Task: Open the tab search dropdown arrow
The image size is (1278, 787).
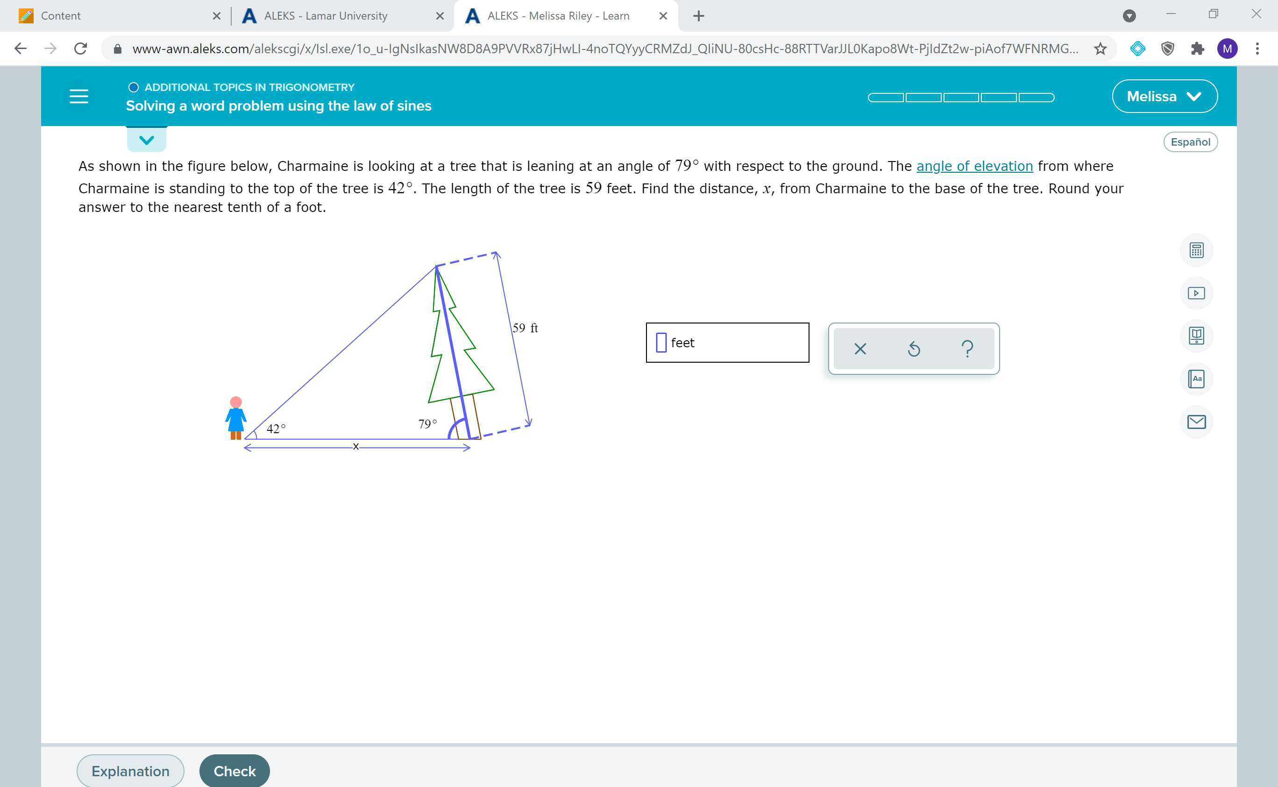Action: [1129, 15]
